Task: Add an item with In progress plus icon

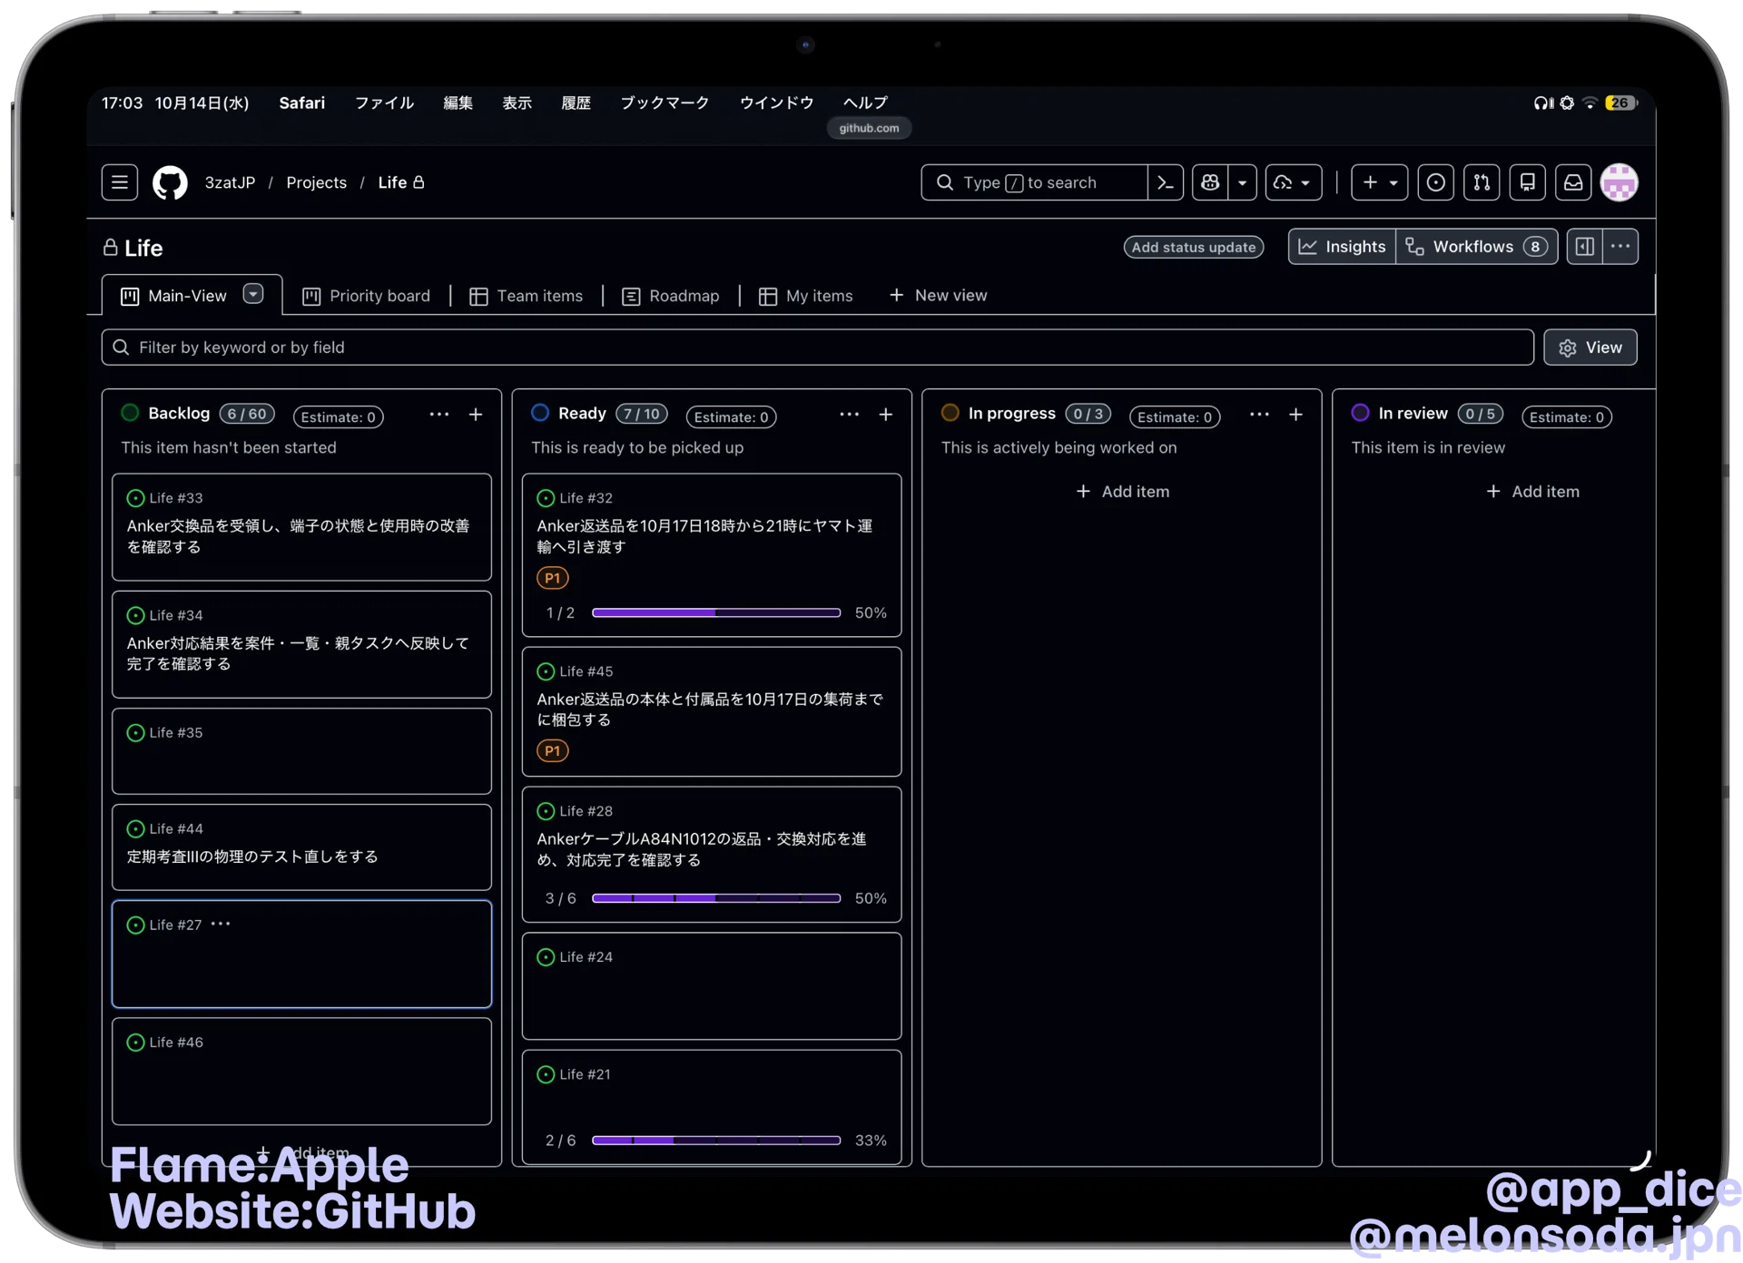Action: pos(1295,415)
